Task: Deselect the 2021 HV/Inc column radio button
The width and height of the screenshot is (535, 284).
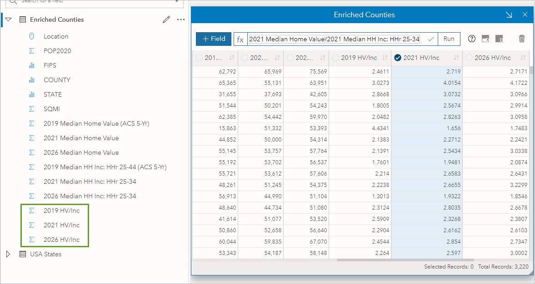Action: pyautogui.click(x=399, y=58)
